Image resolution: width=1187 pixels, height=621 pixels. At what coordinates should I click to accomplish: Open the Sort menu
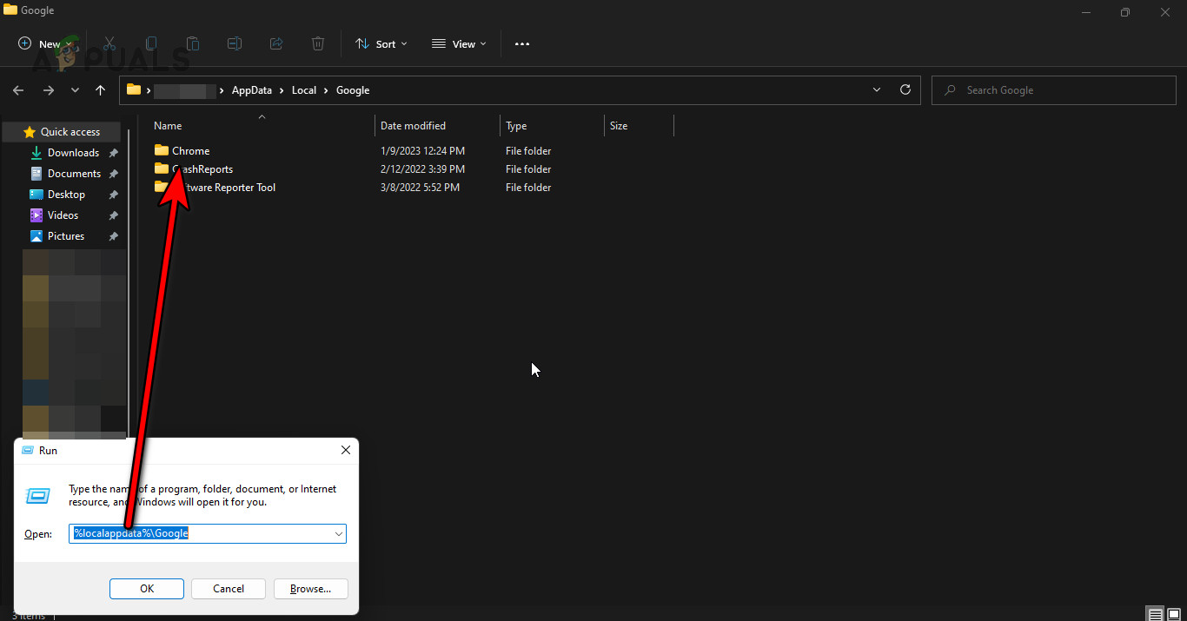pos(381,43)
